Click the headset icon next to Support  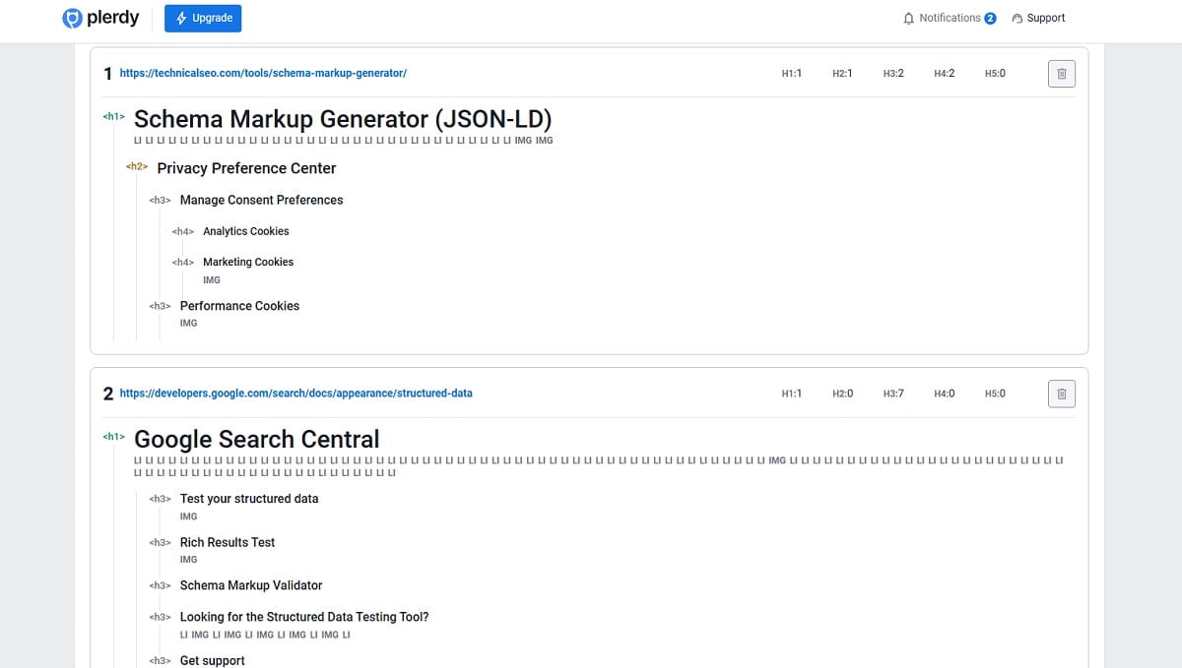1018,18
